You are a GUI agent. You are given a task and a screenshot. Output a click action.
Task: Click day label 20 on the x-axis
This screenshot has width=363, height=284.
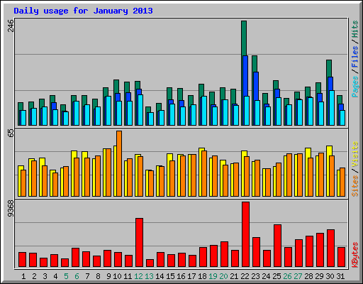[223, 276]
